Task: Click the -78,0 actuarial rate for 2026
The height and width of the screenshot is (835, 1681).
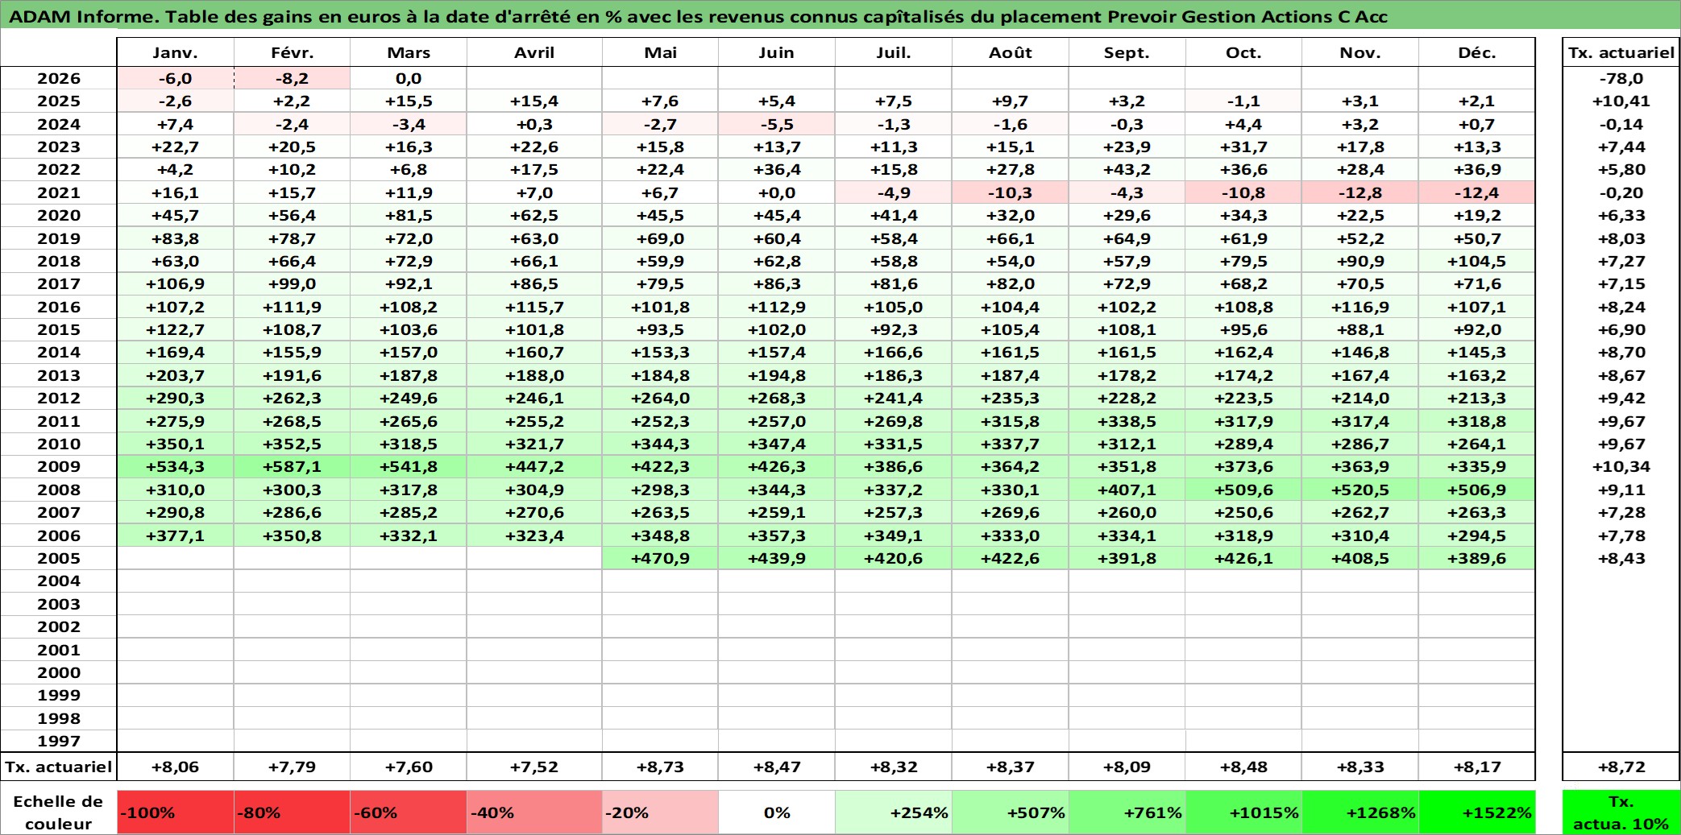Action: coord(1621,78)
